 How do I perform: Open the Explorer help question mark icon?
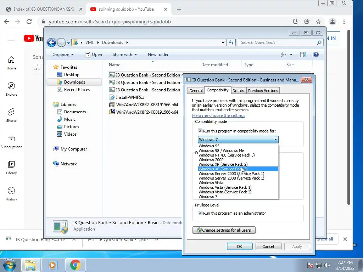point(315,55)
